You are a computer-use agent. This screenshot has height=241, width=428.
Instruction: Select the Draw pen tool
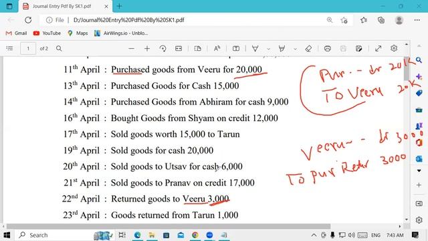255,49
